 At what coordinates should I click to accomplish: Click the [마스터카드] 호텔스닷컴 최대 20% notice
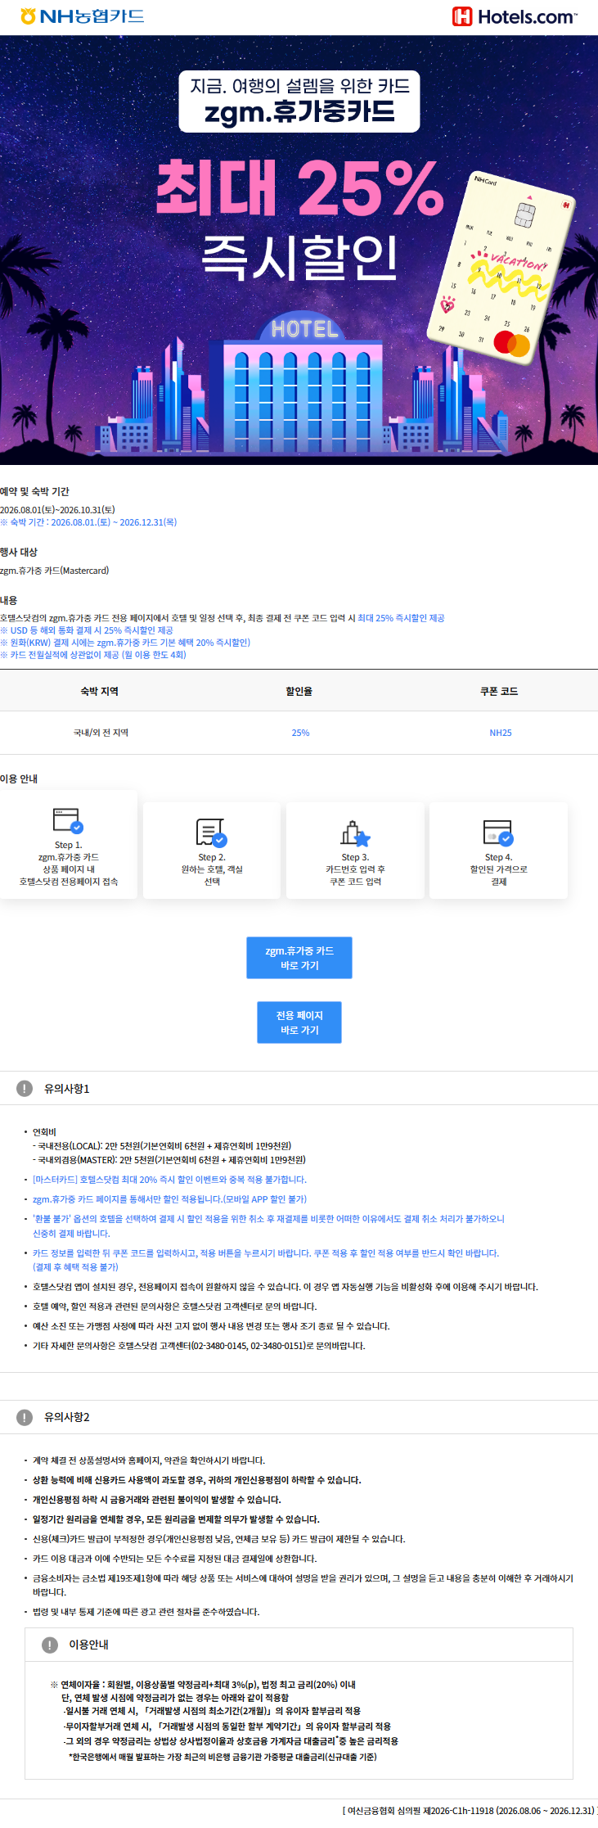click(169, 1180)
